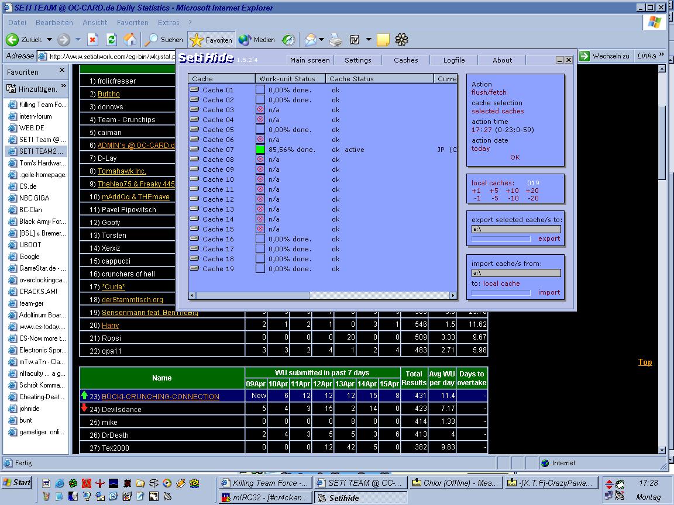Viewport: 674px width, 505px height.
Task: Toggle the Cache 16 work-unit status box
Action: tap(260, 238)
